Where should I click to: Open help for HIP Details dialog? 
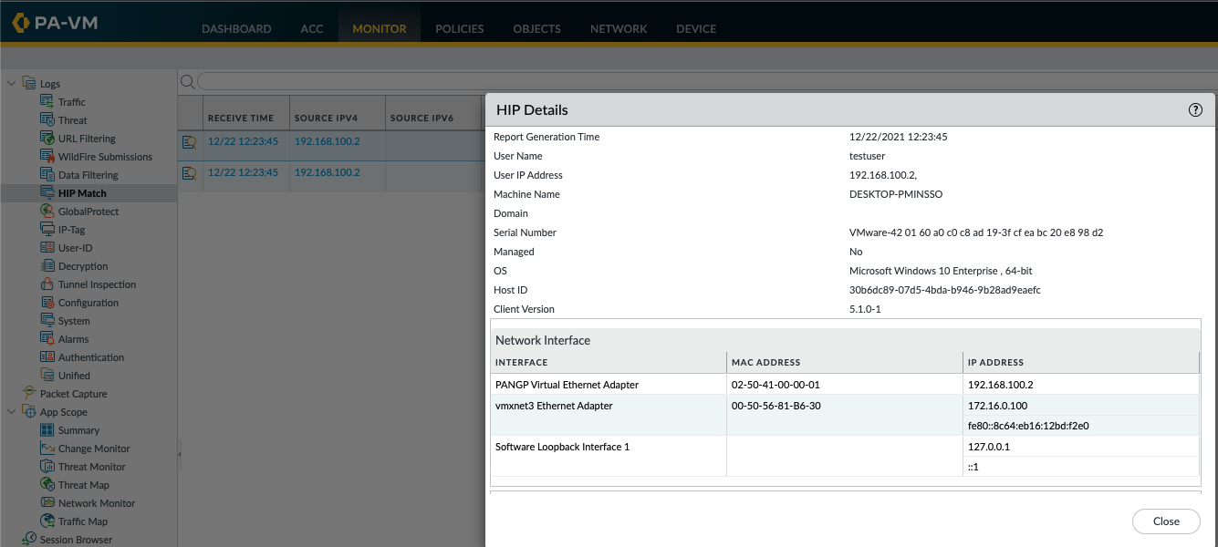(1195, 109)
